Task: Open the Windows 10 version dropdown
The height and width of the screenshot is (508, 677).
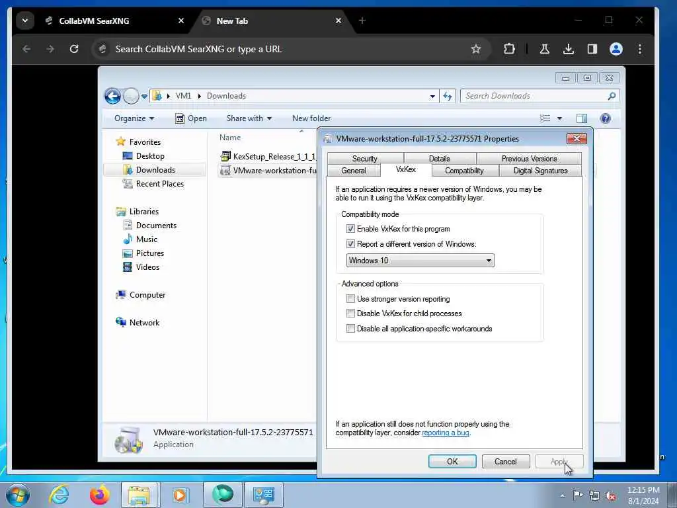Action: click(420, 261)
